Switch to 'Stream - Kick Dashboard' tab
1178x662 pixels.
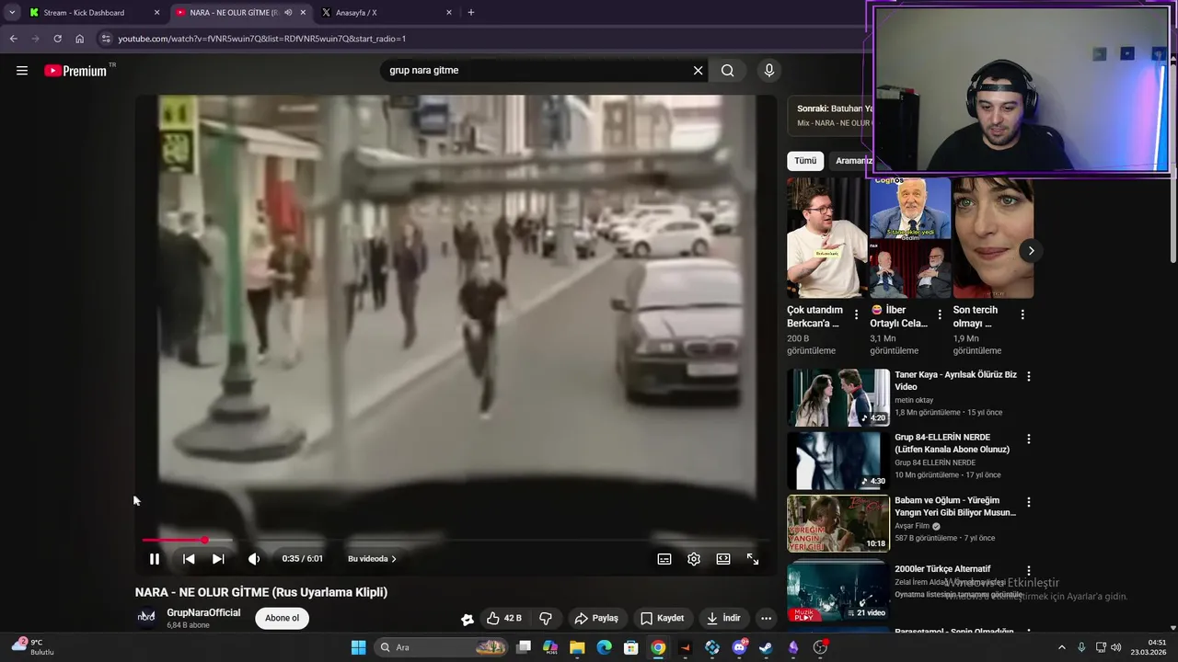click(x=92, y=13)
